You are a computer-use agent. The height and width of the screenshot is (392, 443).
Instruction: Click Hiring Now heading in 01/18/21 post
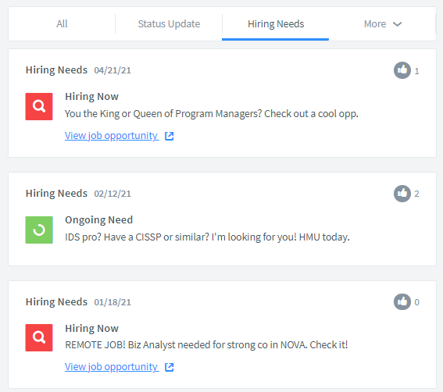92,329
